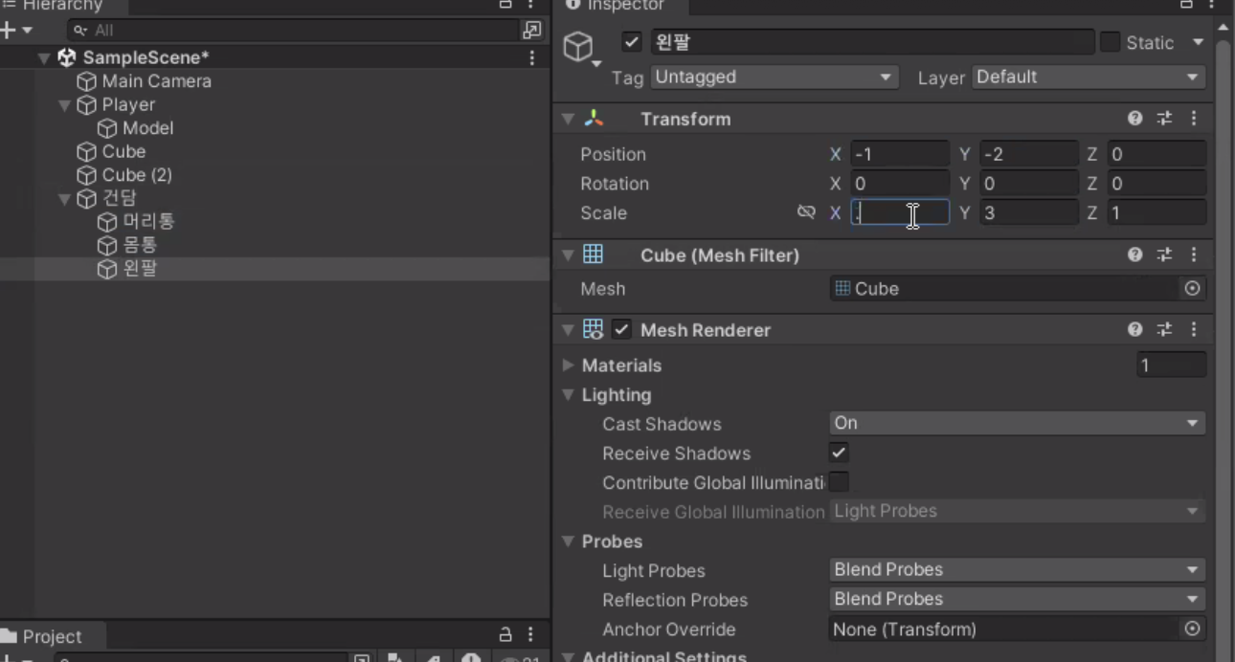Open search by type icon in Hierarchy
Screen dimensions: 1235x662
click(532, 31)
